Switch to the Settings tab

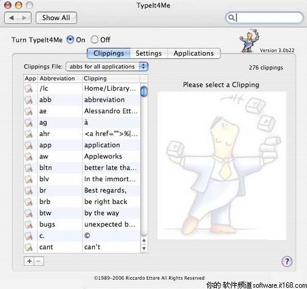pyautogui.click(x=149, y=53)
